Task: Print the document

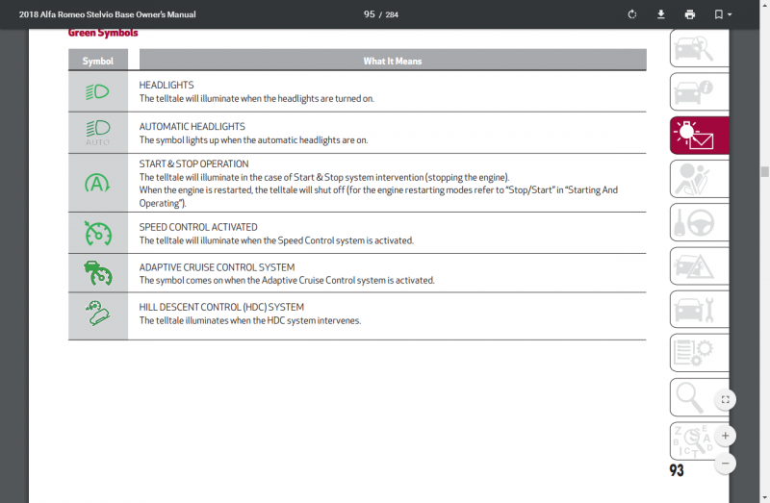Action: click(689, 14)
